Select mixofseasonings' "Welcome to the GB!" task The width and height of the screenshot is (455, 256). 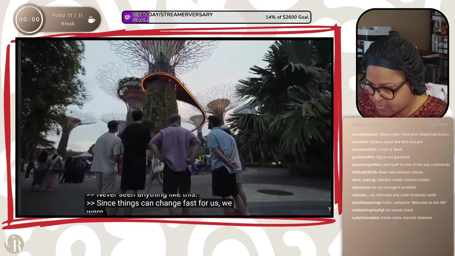point(399,202)
